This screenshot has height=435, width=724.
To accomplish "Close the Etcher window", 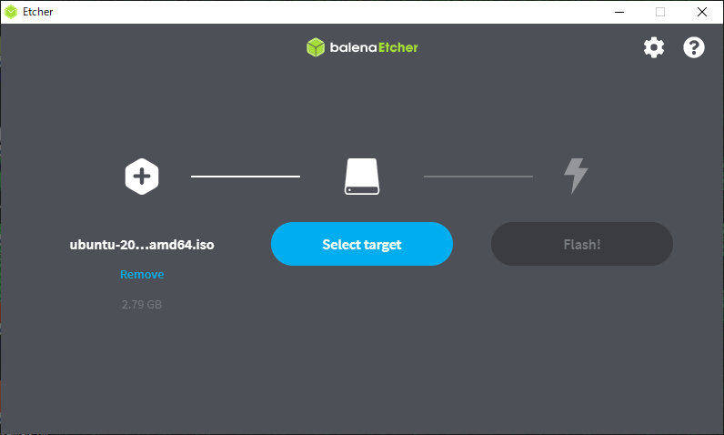I will tap(702, 12).
